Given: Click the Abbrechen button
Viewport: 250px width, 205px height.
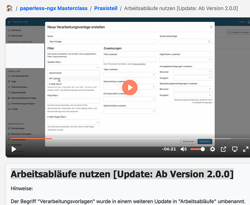Looking at the screenshot, I should [188, 141].
